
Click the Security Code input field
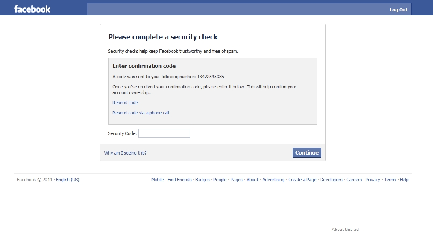[164, 133]
